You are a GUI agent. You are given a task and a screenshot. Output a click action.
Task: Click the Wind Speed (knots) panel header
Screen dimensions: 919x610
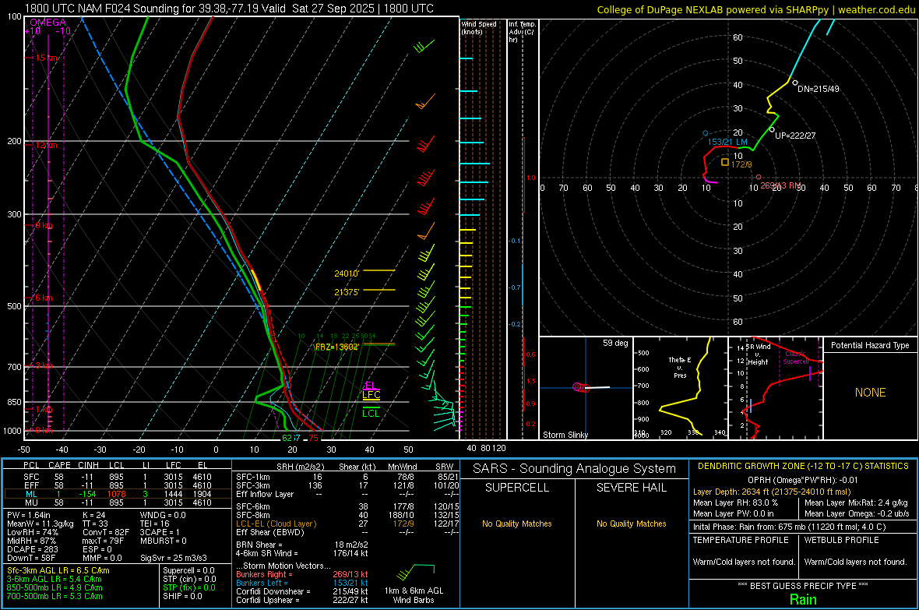(x=478, y=27)
